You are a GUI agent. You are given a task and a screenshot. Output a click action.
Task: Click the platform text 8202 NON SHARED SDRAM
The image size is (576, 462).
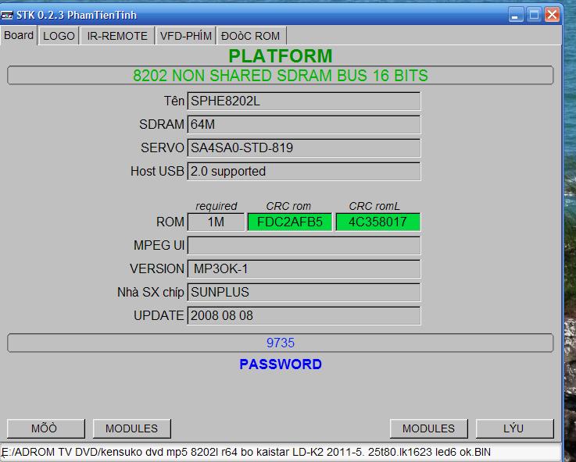[281, 75]
